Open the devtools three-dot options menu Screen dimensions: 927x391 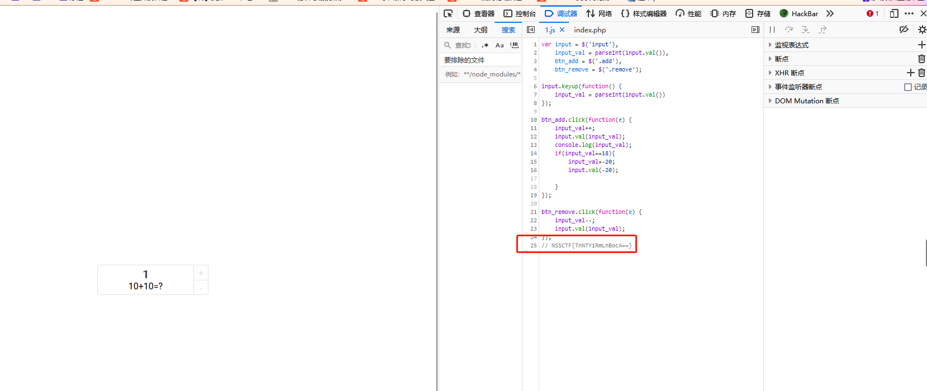[909, 13]
